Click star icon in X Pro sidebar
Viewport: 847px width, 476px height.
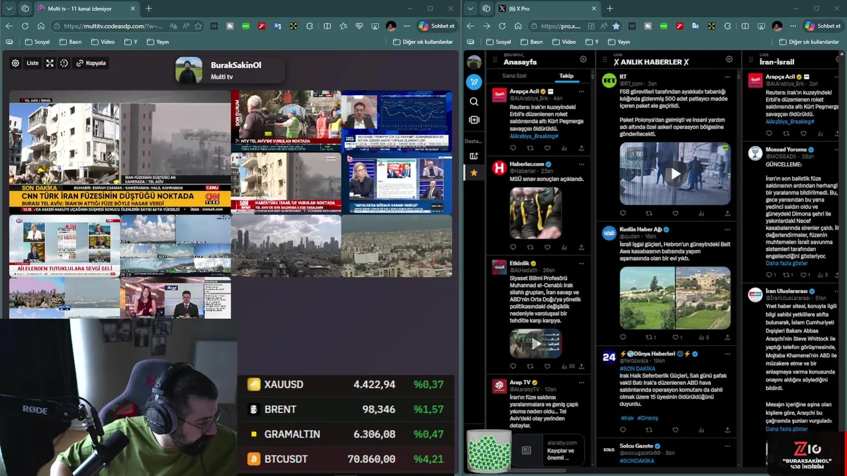point(474,173)
